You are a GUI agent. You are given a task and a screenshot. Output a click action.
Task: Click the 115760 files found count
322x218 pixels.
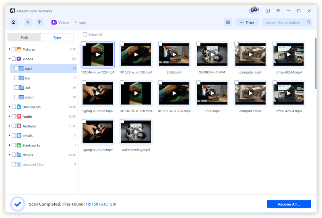tap(92, 204)
